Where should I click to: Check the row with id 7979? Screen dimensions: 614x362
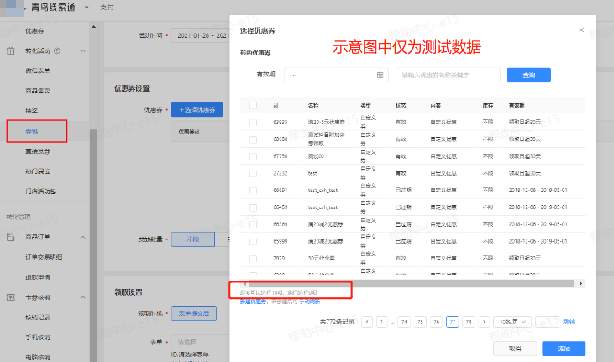[253, 259]
